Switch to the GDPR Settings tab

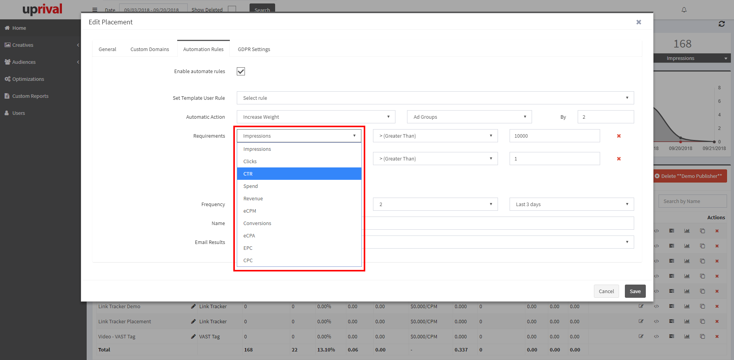254,49
